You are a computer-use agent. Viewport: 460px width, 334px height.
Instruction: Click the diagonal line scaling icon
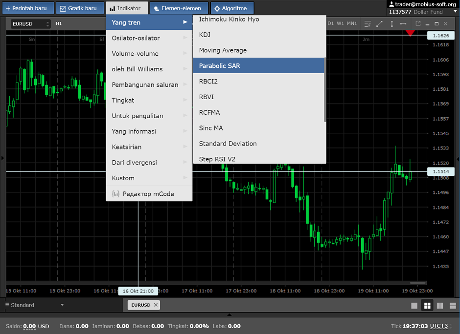click(379, 23)
